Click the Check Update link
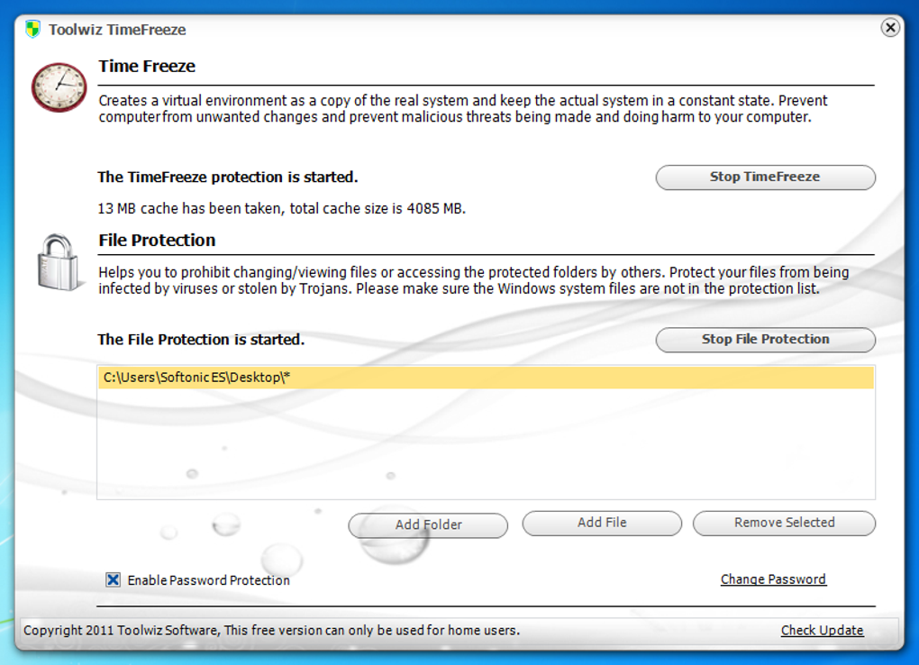Viewport: 919px width, 665px height. pos(822,631)
